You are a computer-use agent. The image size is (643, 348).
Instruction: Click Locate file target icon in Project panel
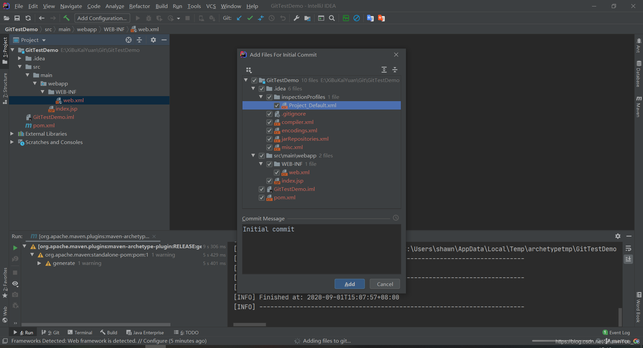click(129, 40)
